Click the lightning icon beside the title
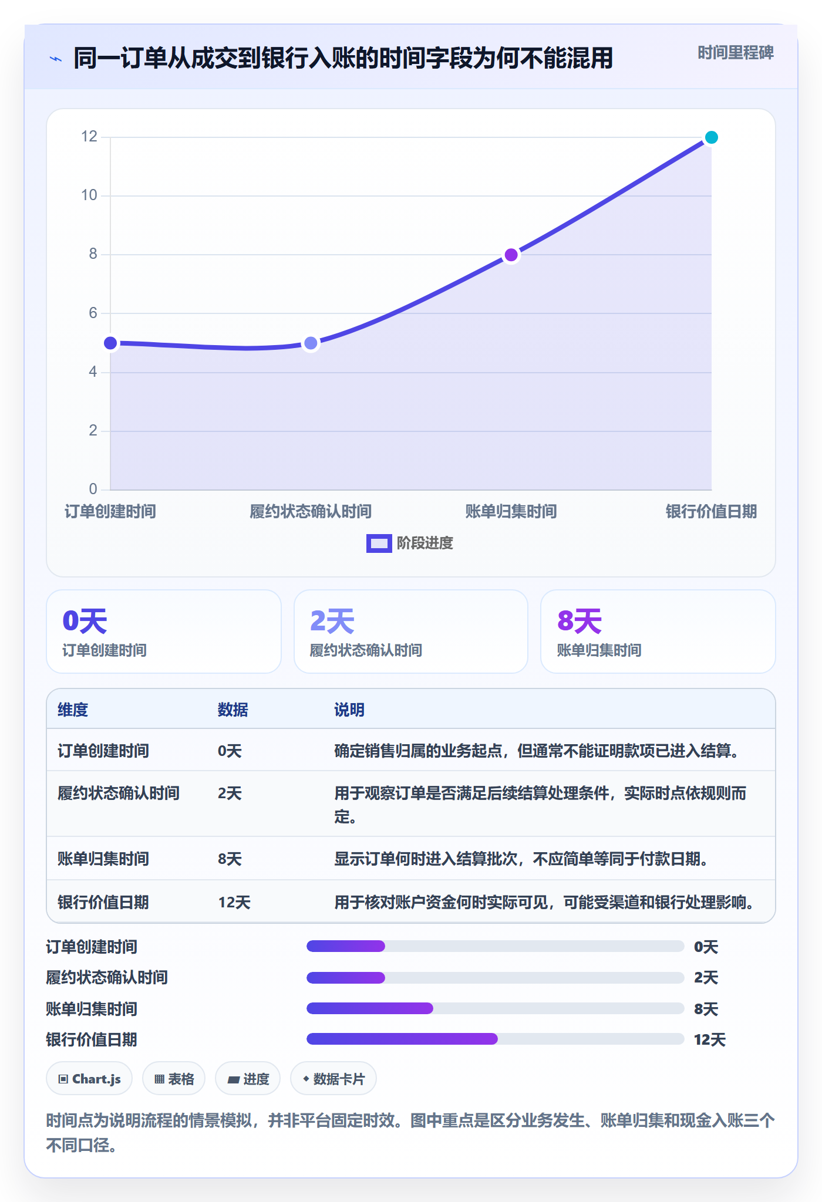The image size is (822, 1202). coord(56,59)
